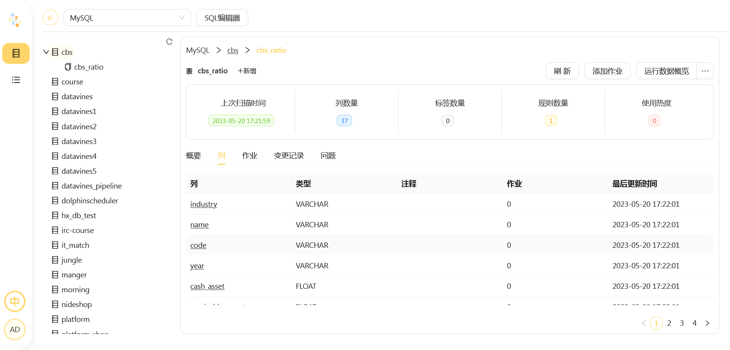Select cbs_ratio in the tree
Screen dimensions: 730x350
[89, 67]
